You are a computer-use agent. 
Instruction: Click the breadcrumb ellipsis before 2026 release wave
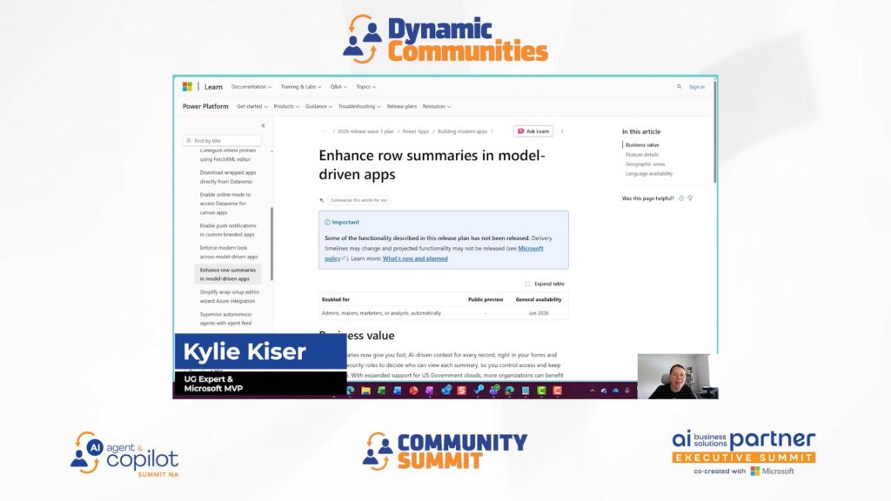325,131
